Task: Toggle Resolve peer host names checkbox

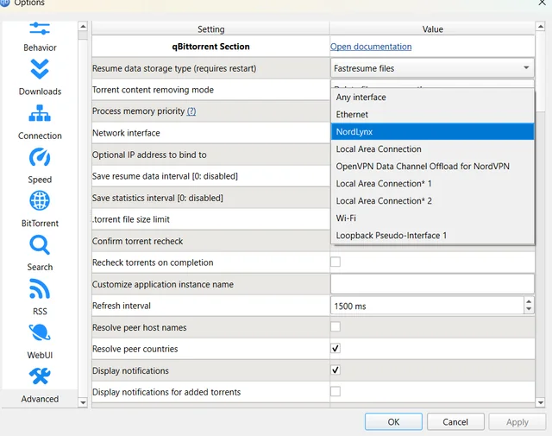Action: (x=336, y=327)
